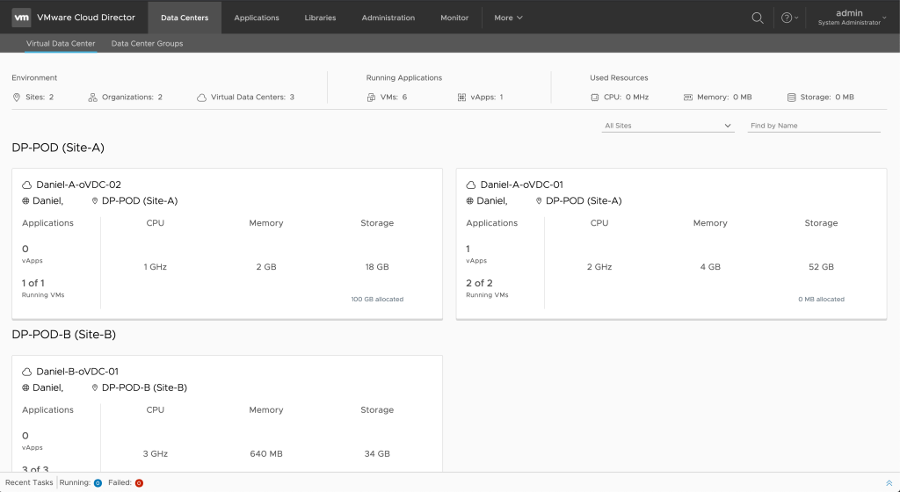900x492 pixels.
Task: Go to the Data Centers tab
Action: (x=185, y=18)
